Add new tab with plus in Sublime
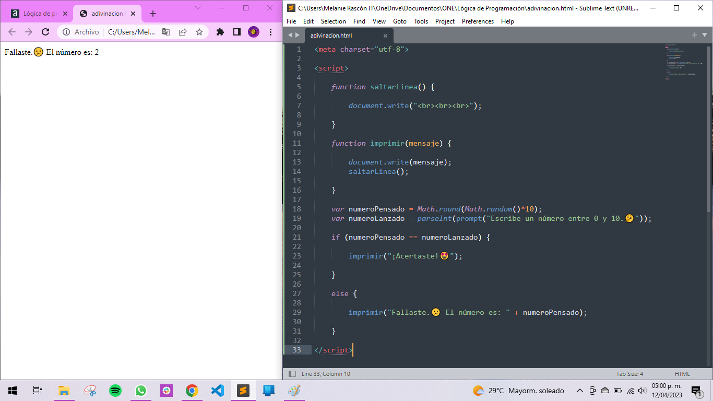The height and width of the screenshot is (401, 713). pos(695,35)
